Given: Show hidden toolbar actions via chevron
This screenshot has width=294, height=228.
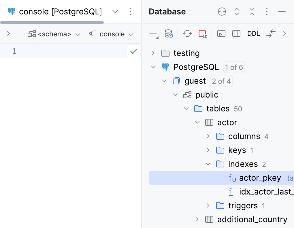Looking at the screenshot, I should point(284,33).
